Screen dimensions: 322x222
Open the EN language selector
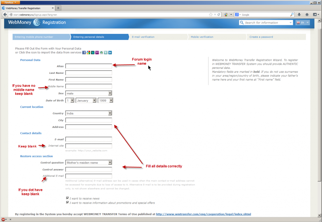[303, 23]
